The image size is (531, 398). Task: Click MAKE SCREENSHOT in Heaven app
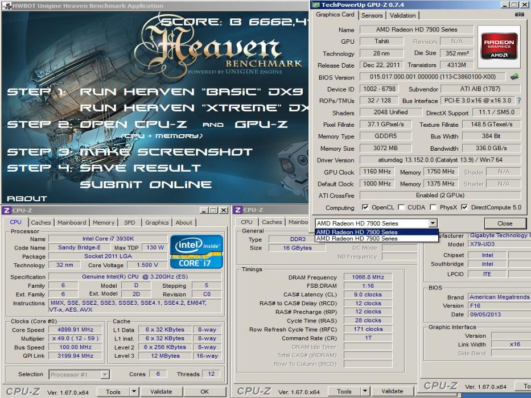(x=166, y=152)
